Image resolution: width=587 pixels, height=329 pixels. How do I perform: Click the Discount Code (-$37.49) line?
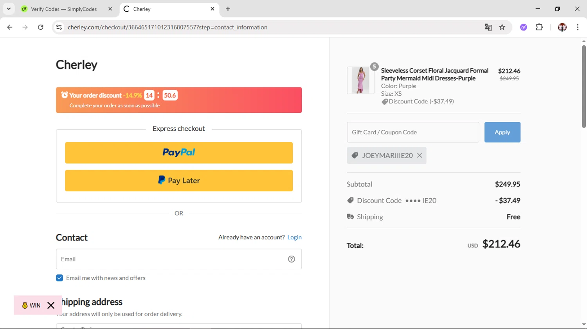pos(418,101)
